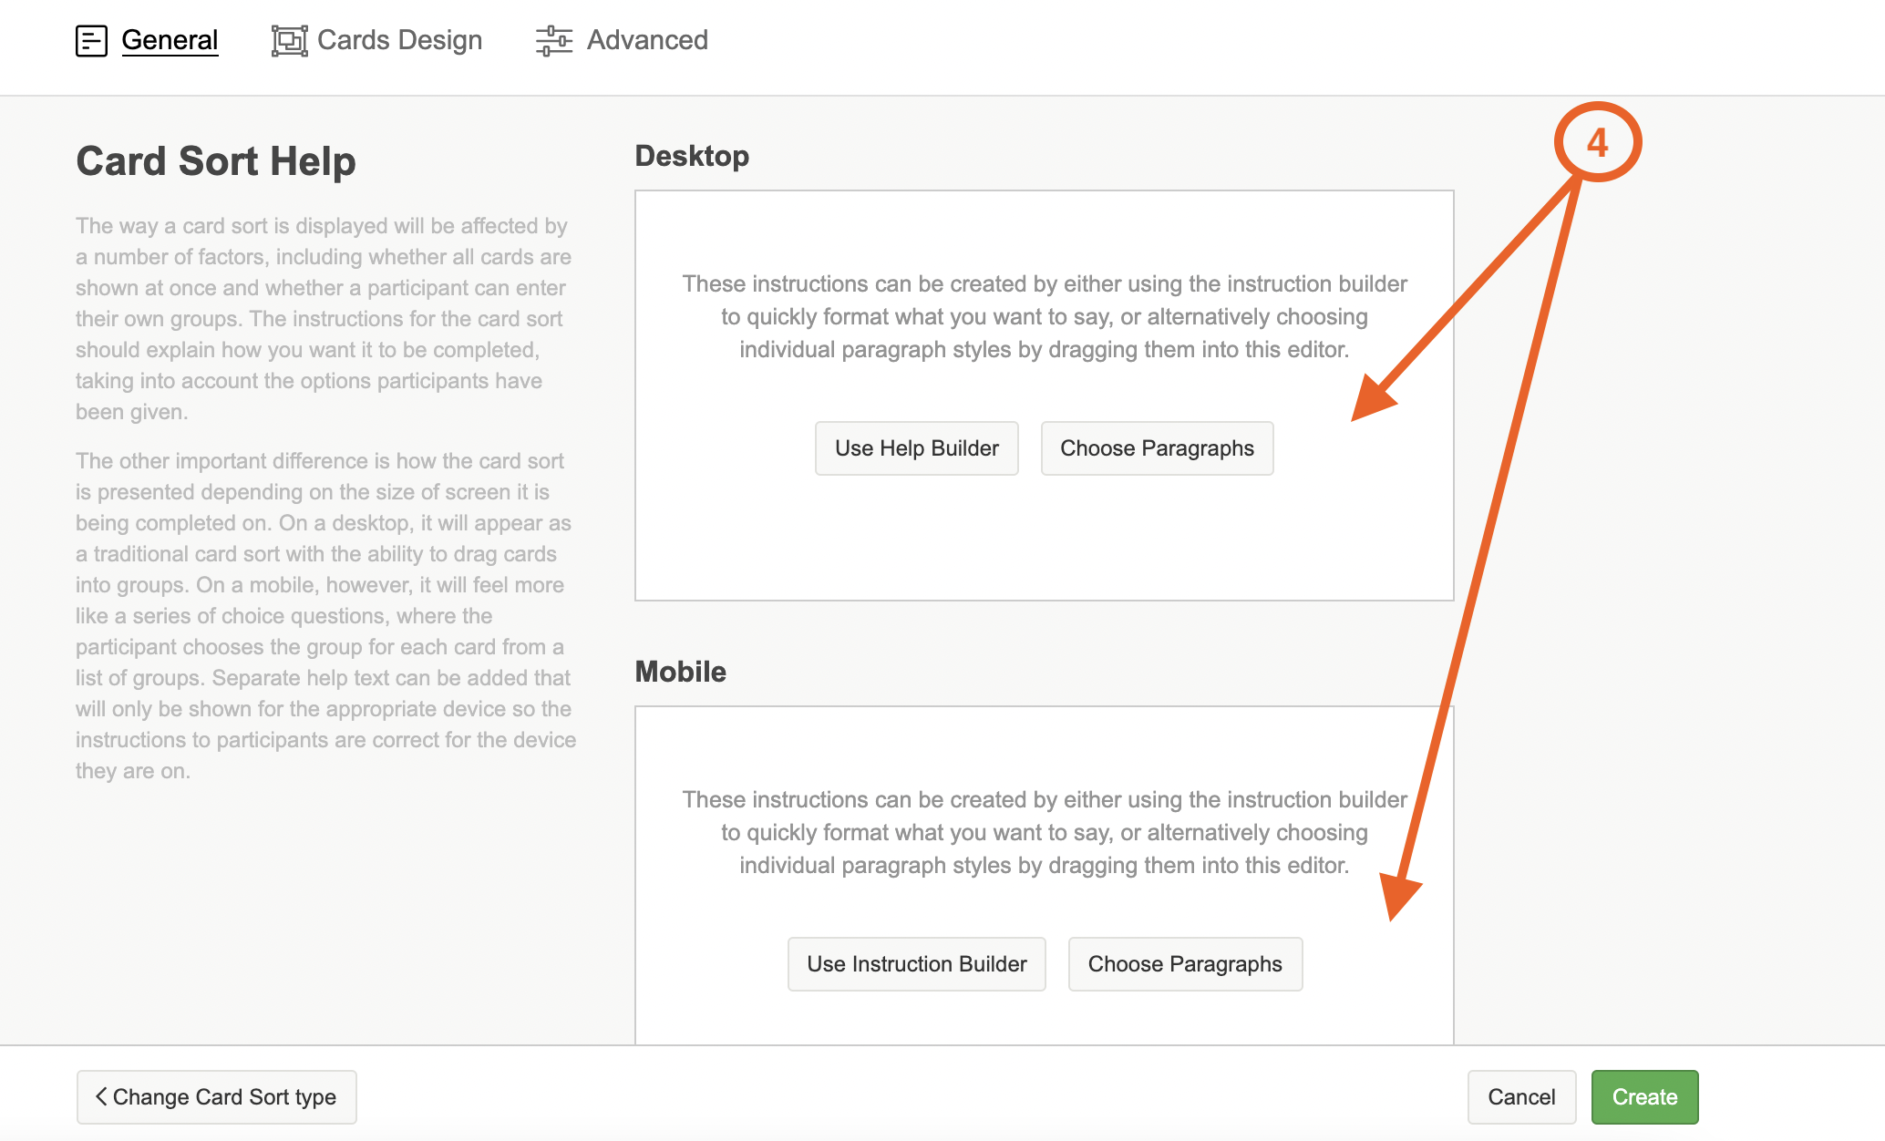Click inside the Desktop instructions editor area
Screen dimensions: 1885x1141
[1044, 538]
